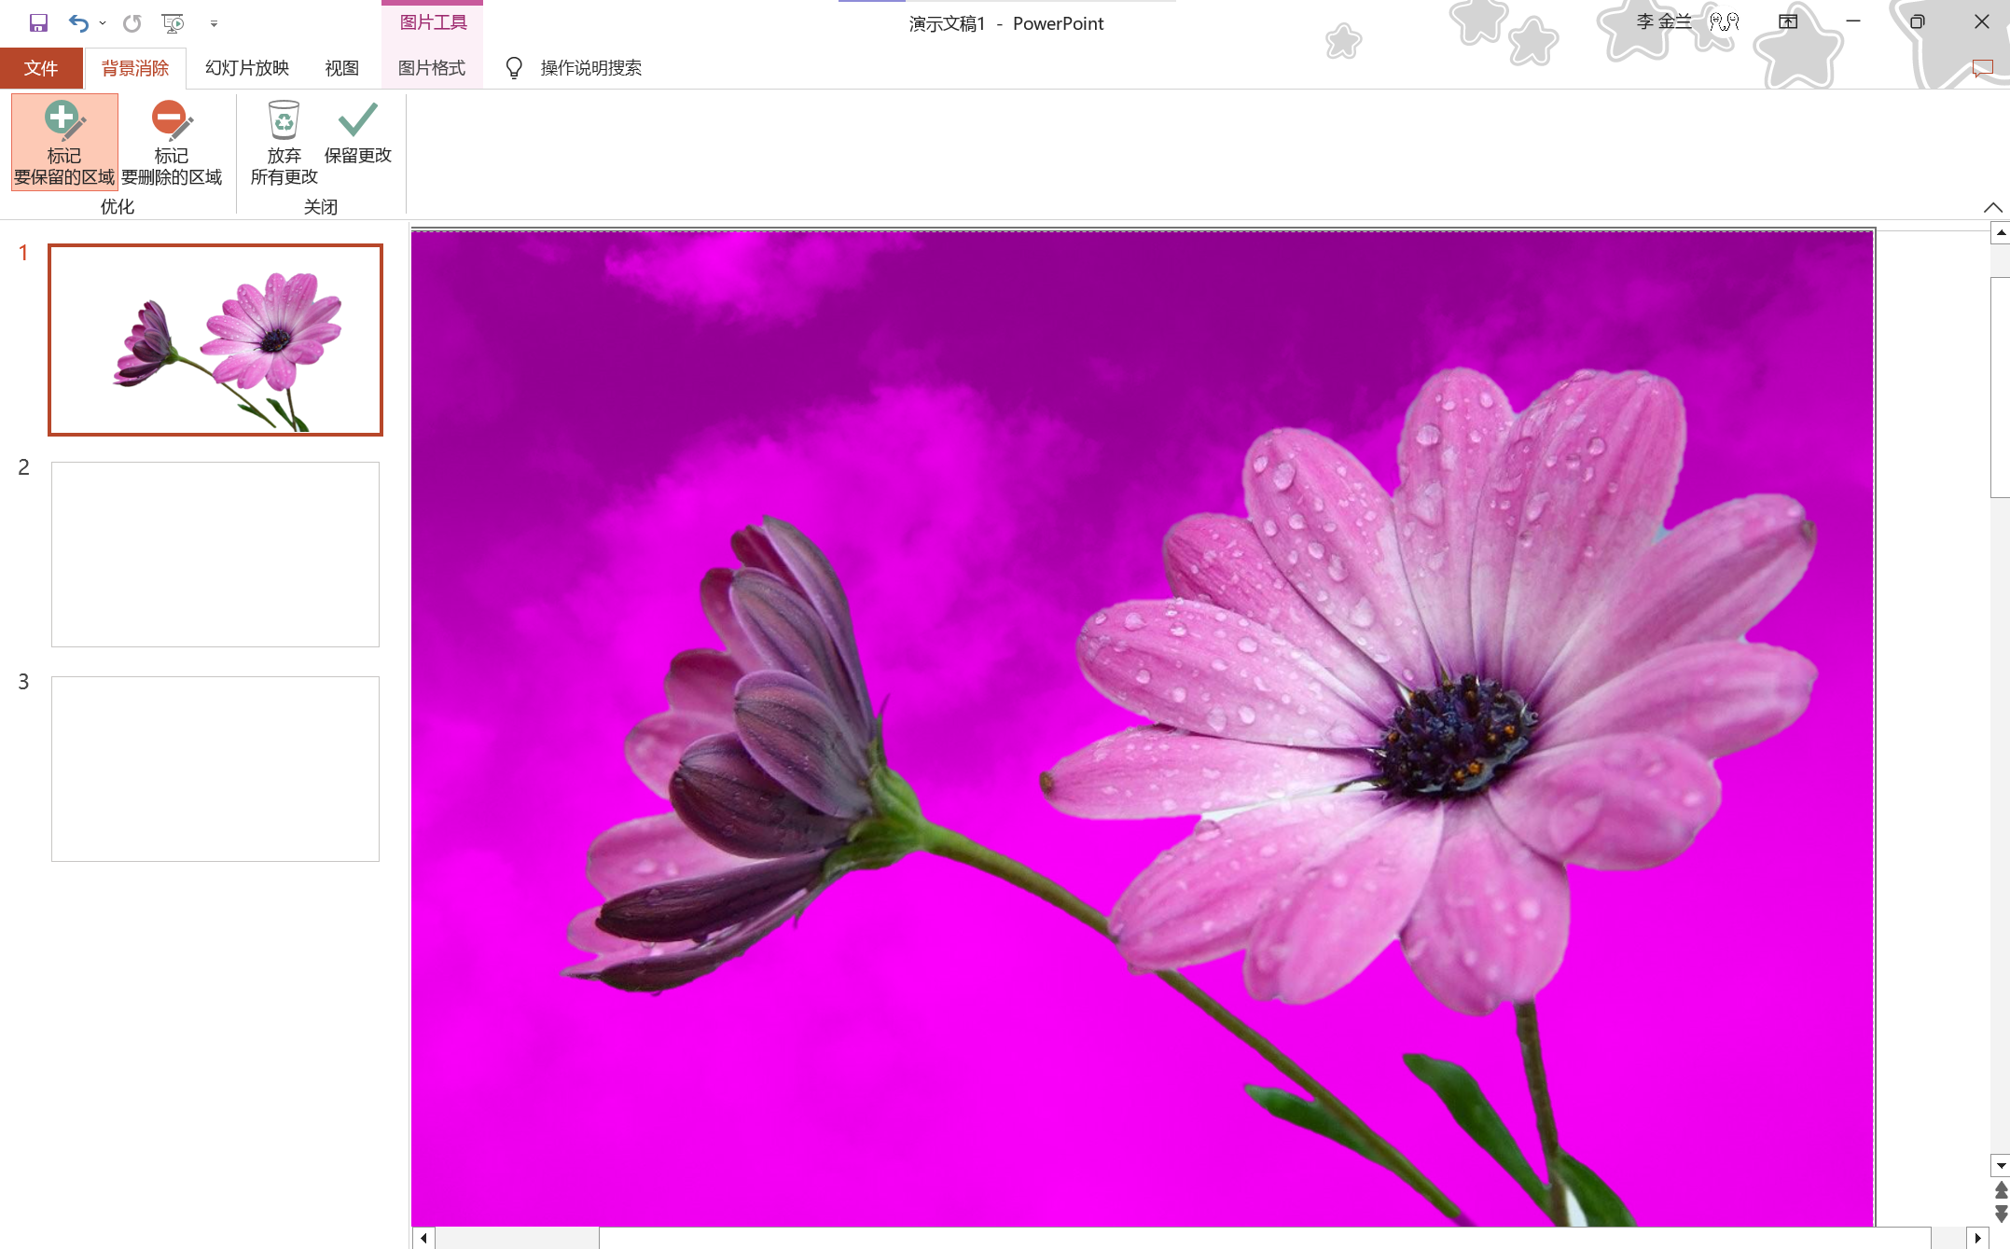Click Keep Changes checkmark
Viewport: 2010px width, 1249px height.
pos(357,121)
